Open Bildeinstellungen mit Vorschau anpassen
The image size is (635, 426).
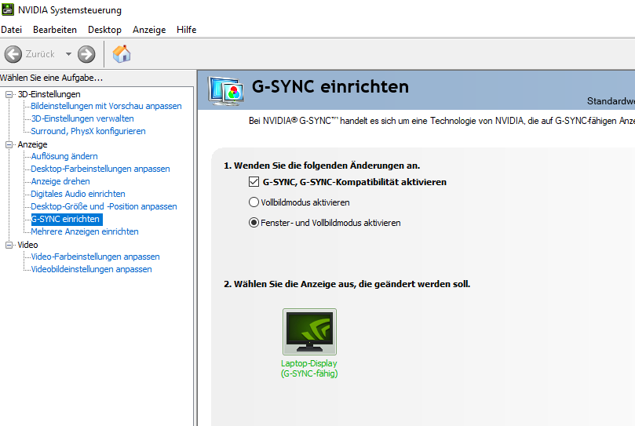106,106
